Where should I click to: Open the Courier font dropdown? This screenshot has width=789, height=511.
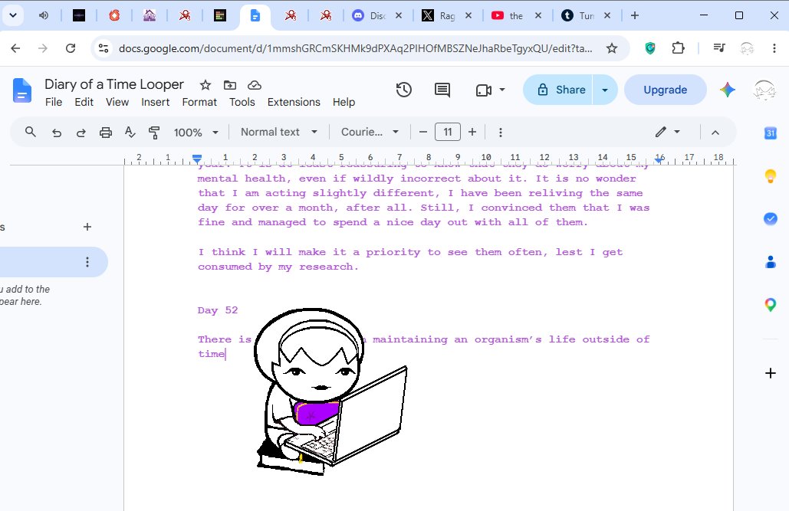[370, 132]
